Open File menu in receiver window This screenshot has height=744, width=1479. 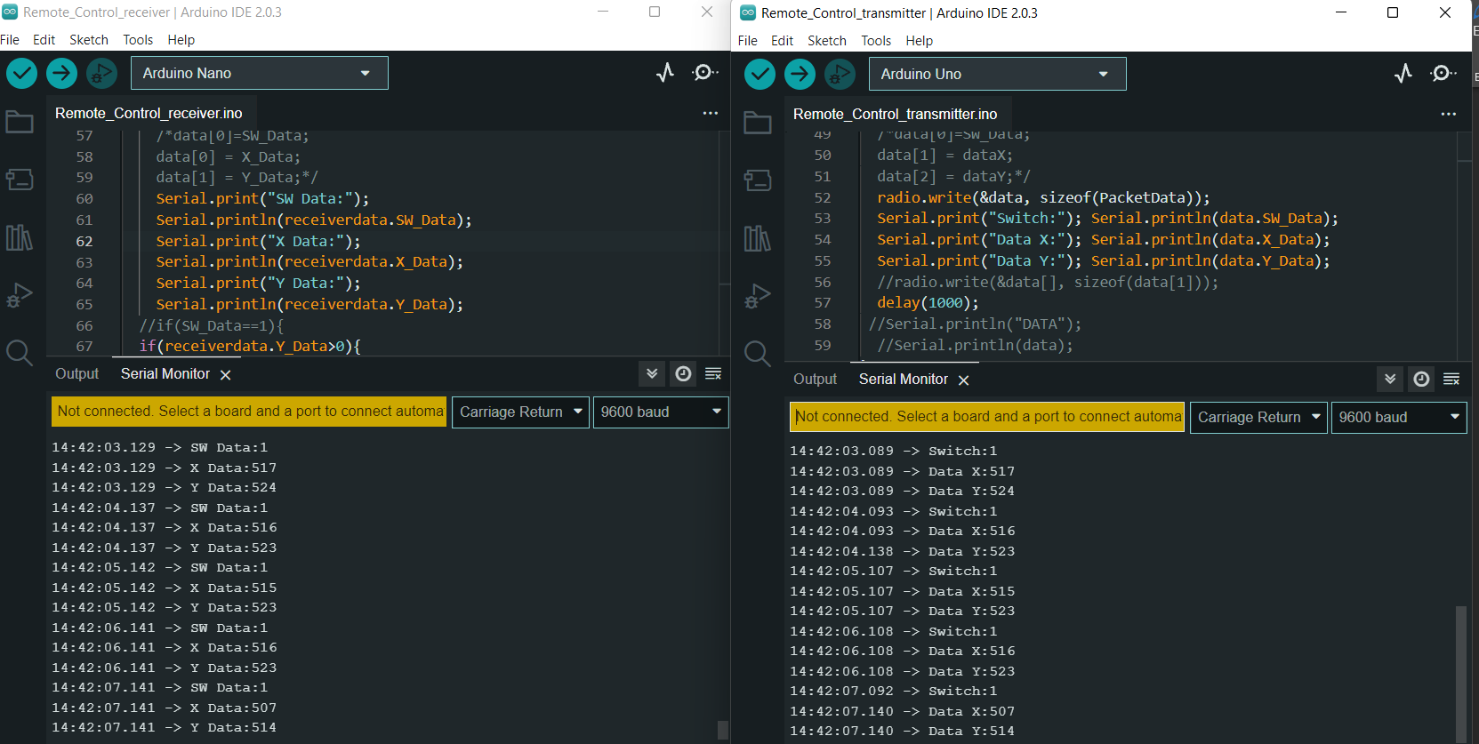[x=10, y=40]
